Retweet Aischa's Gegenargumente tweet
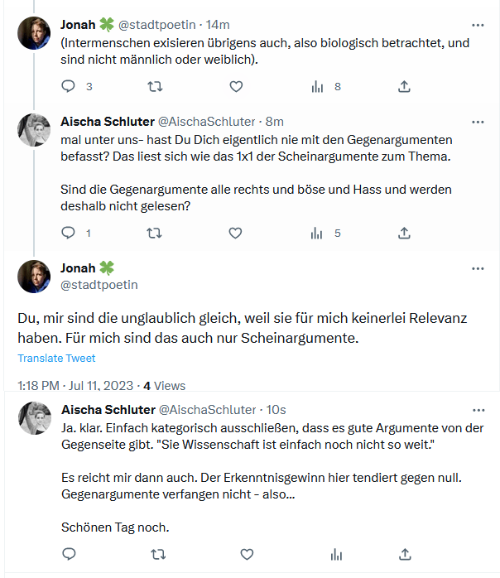The width and height of the screenshot is (500, 578). 154,234
